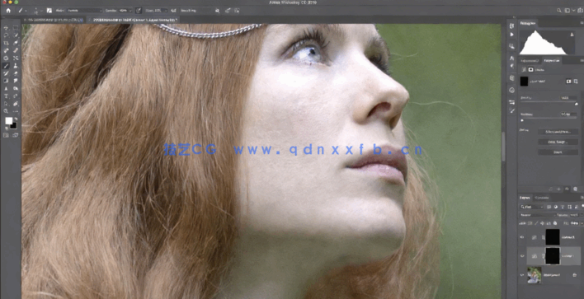Viewport: 584px width, 299px height.
Task: Click the Feather slider handle
Action: point(522,120)
